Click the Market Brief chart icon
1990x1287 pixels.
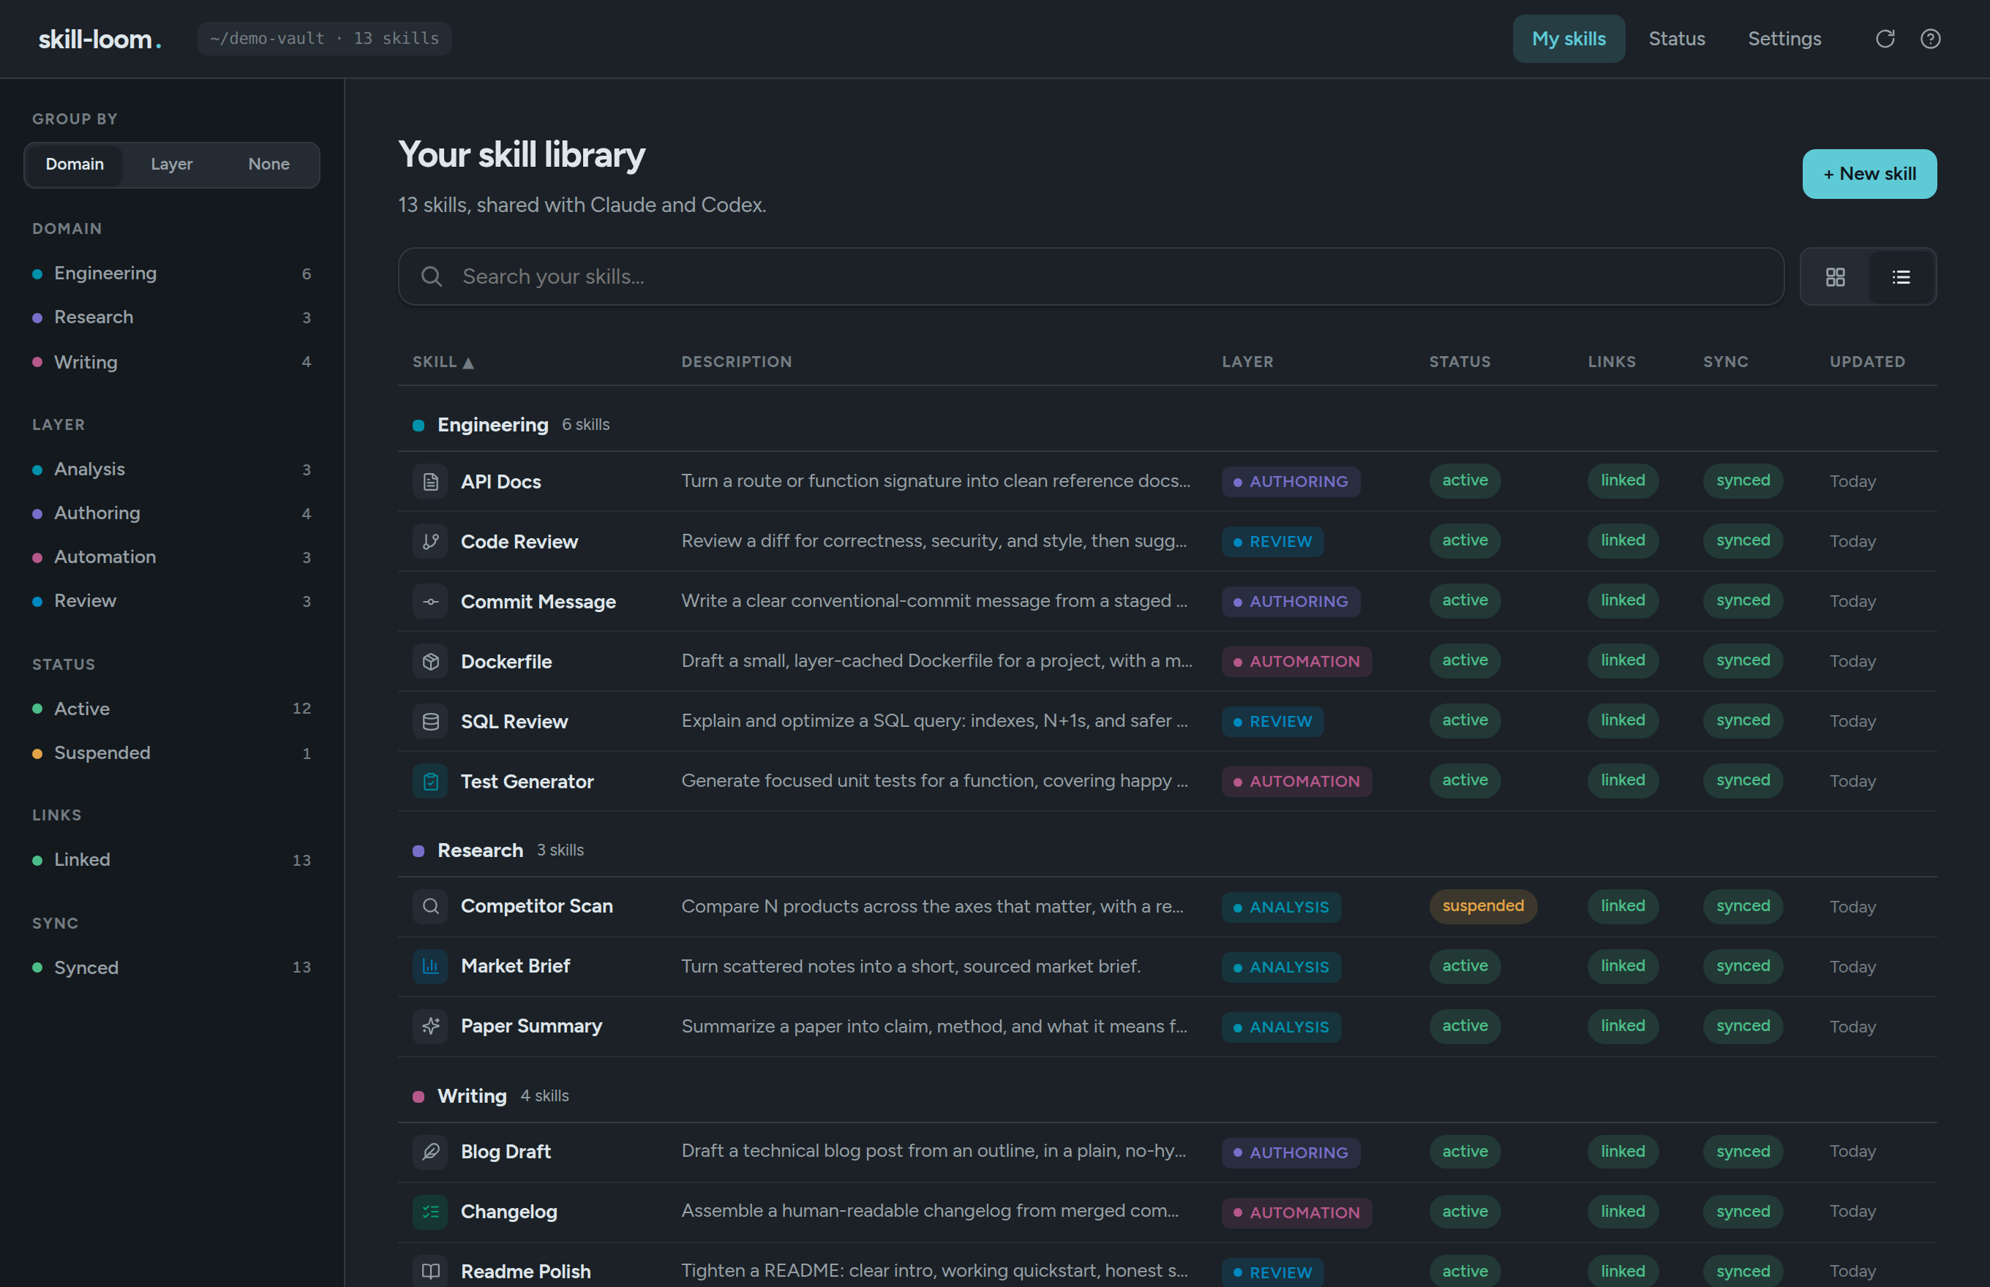[x=431, y=966]
